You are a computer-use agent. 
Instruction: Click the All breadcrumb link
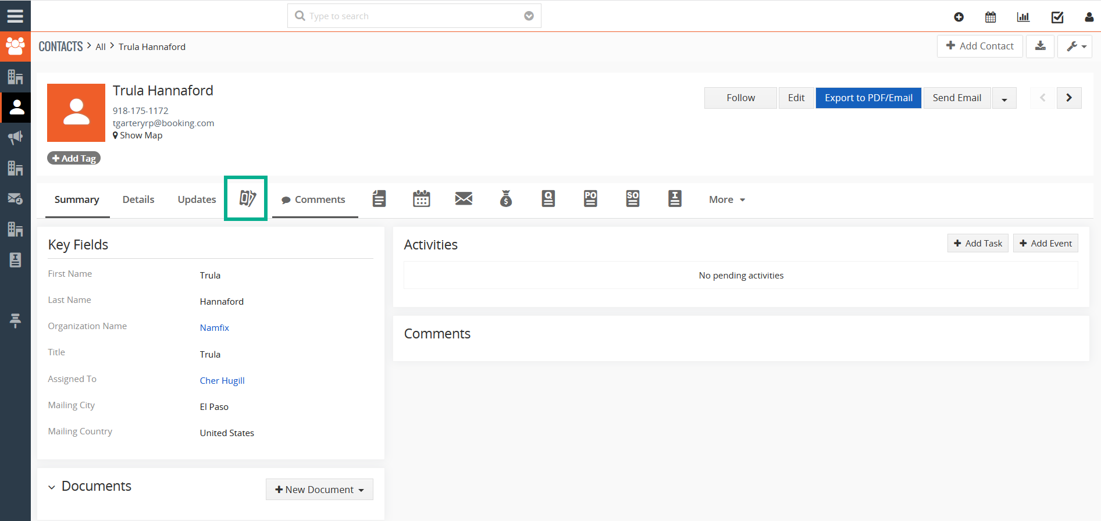click(x=101, y=47)
